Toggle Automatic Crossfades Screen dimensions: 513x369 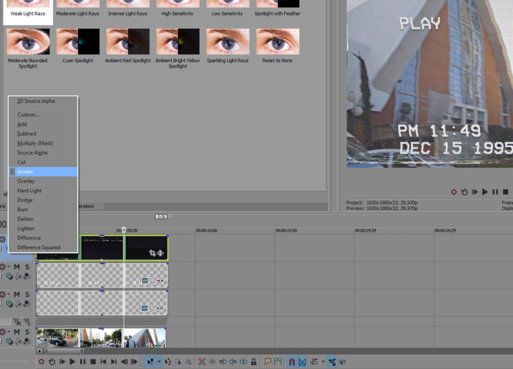coord(302,361)
